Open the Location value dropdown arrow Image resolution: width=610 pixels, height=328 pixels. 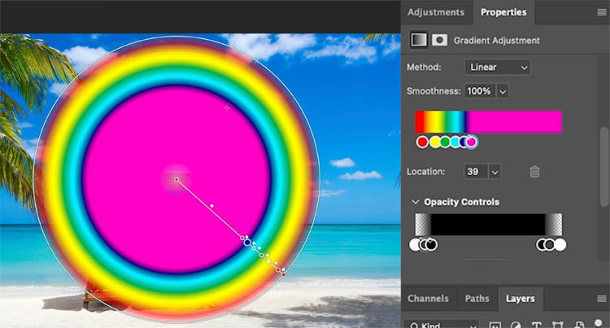[x=495, y=172]
